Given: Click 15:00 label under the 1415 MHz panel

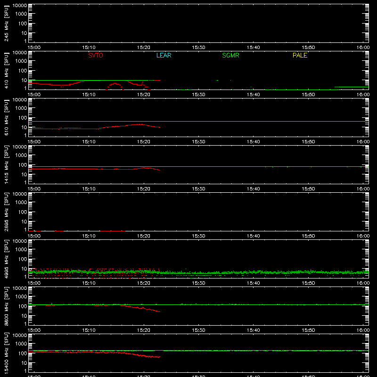Looking at the screenshot, I should 34,189.
